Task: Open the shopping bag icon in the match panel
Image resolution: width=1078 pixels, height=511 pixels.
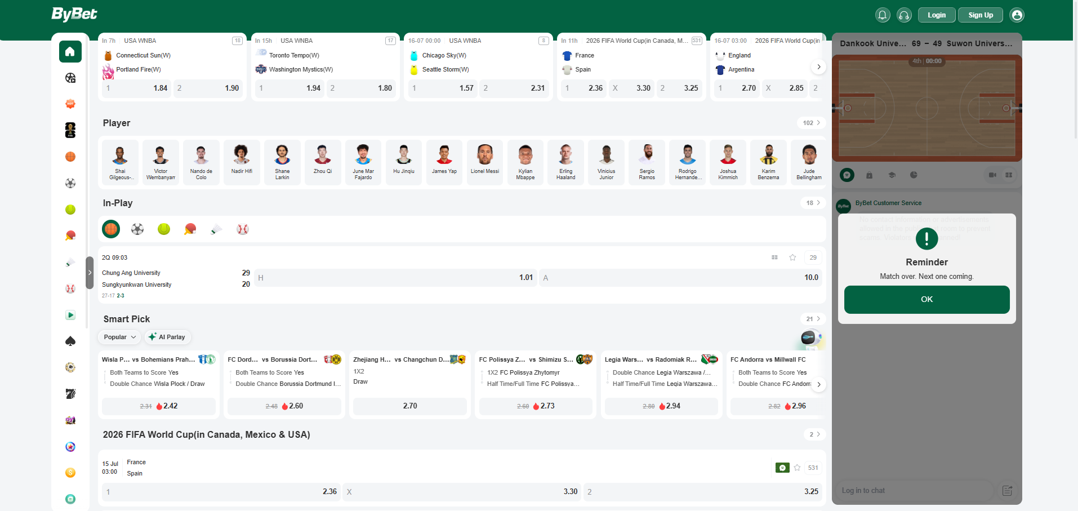Action: click(869, 175)
